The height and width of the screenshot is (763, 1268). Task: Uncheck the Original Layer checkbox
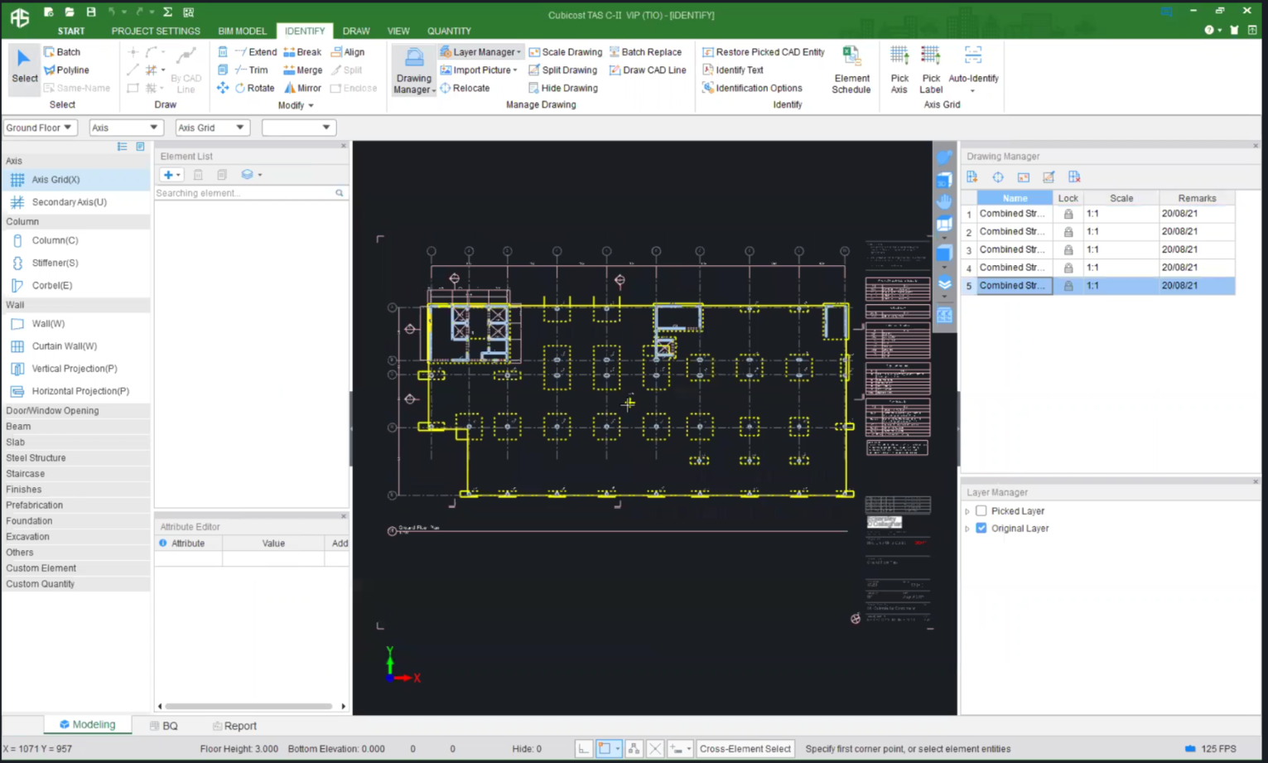pos(981,529)
